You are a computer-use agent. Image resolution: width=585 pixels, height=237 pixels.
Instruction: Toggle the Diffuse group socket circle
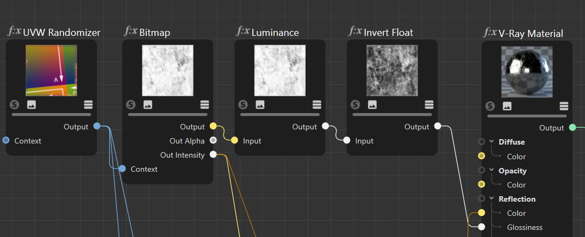click(x=481, y=142)
